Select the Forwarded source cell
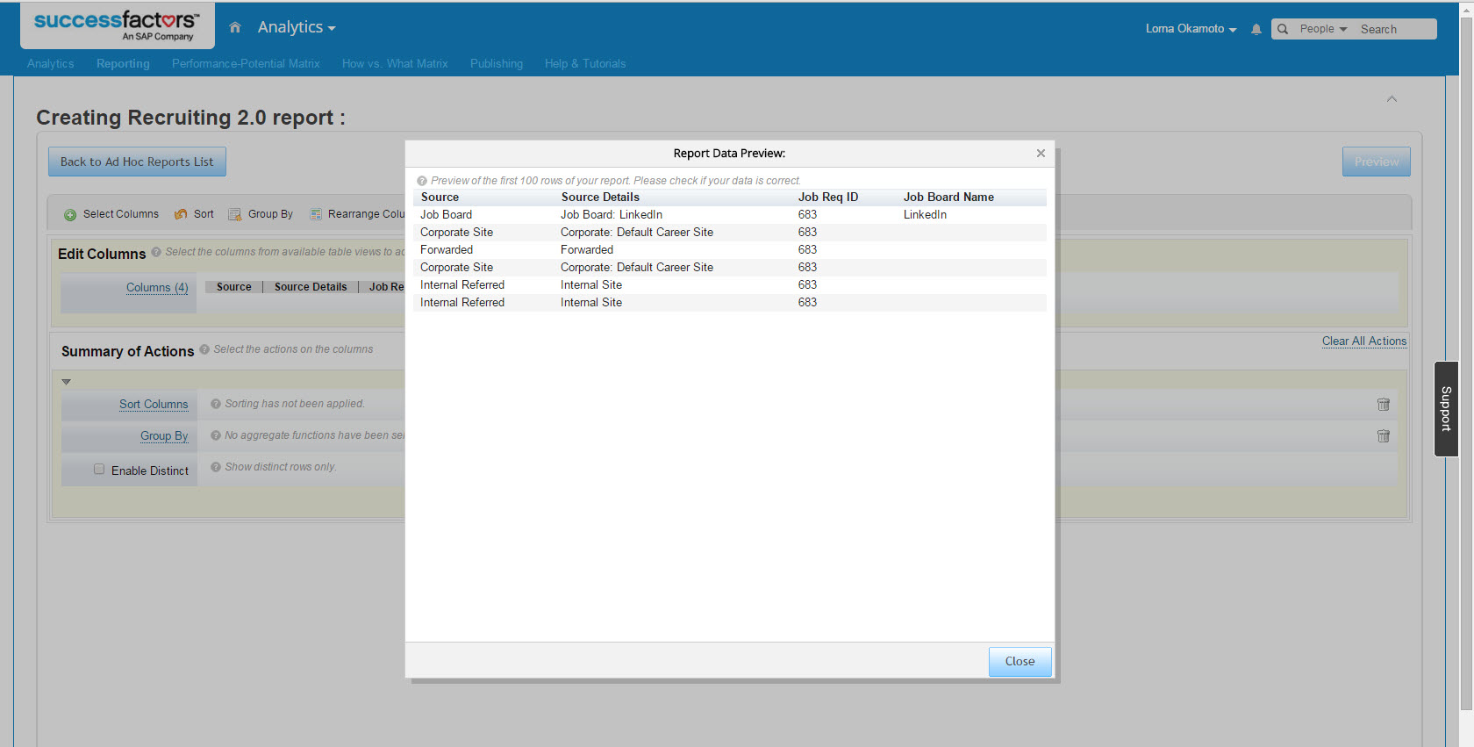This screenshot has height=747, width=1474. point(447,250)
